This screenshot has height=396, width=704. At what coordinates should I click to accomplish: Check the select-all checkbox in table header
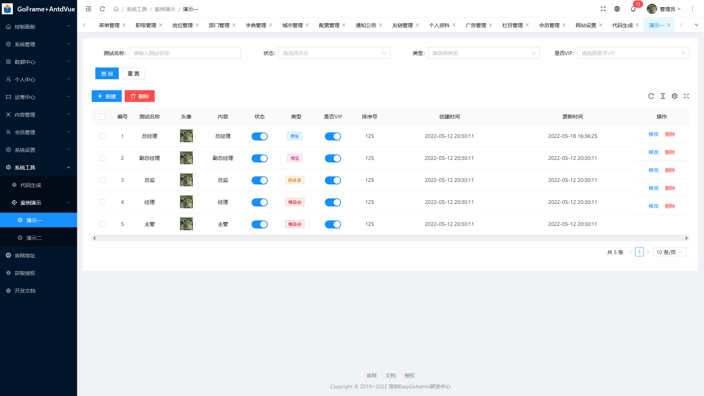[103, 117]
